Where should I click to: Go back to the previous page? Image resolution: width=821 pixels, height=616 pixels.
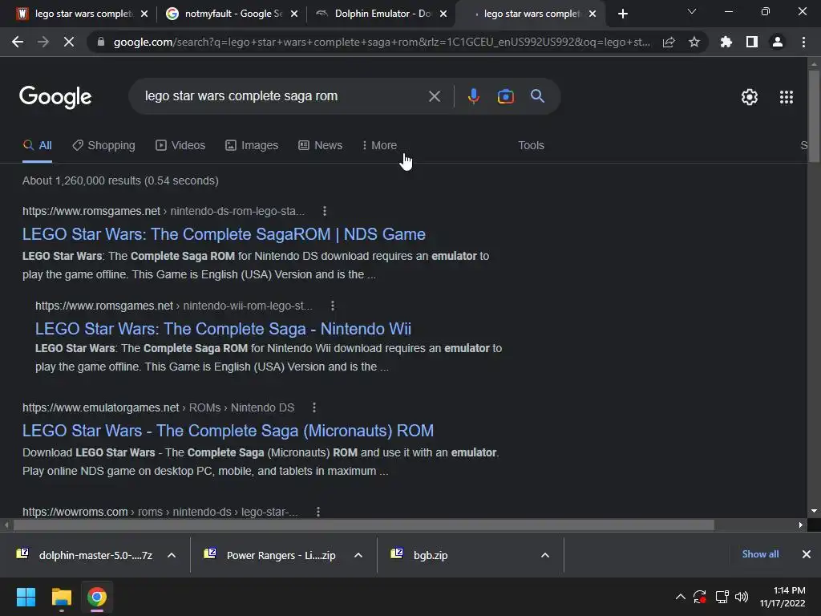point(18,42)
